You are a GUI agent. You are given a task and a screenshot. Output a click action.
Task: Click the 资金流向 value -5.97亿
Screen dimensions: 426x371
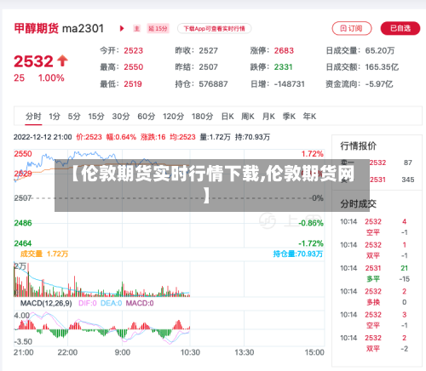[379, 84]
